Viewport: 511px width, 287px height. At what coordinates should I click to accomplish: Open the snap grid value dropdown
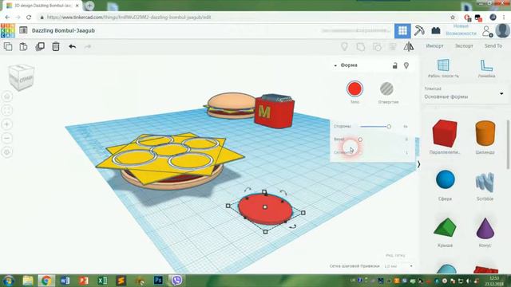click(398, 266)
